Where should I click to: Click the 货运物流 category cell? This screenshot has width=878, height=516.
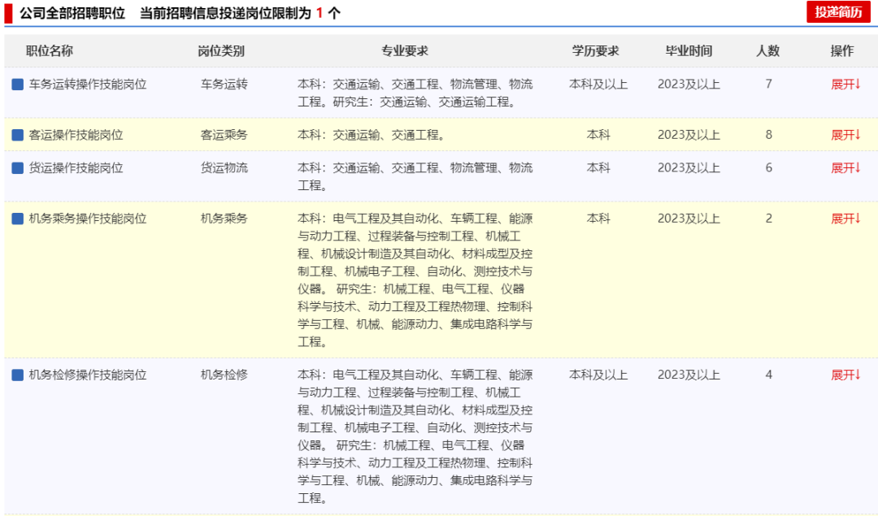tap(224, 168)
